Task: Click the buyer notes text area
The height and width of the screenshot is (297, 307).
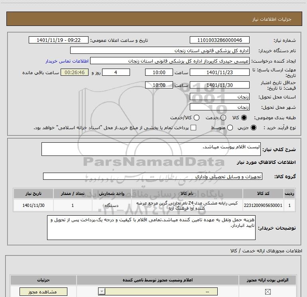Action: 151,228
